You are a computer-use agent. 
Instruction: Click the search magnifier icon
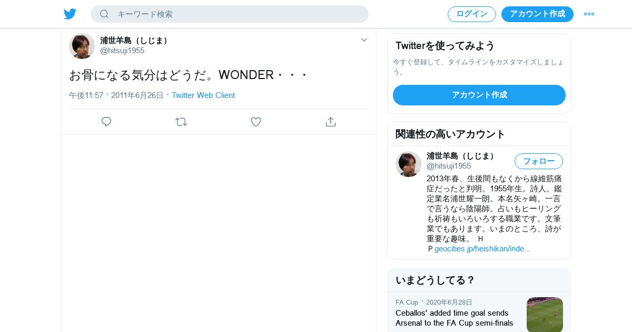104,14
